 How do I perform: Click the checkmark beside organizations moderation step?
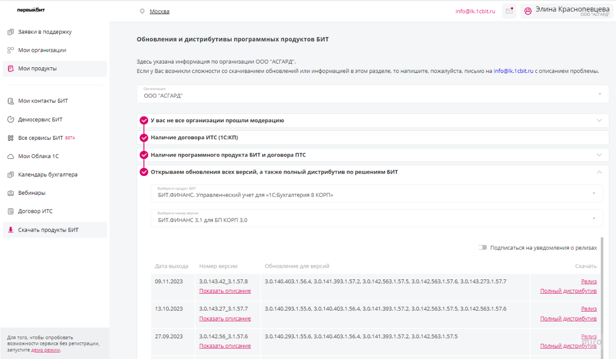coord(144,120)
